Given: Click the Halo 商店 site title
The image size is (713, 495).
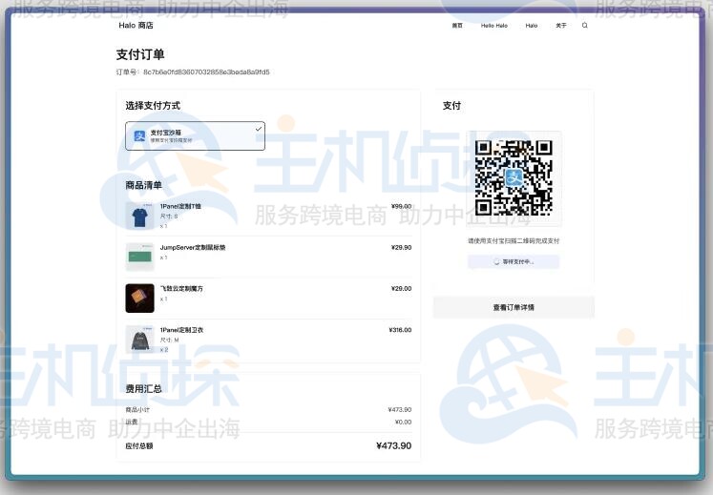Looking at the screenshot, I should (136, 26).
